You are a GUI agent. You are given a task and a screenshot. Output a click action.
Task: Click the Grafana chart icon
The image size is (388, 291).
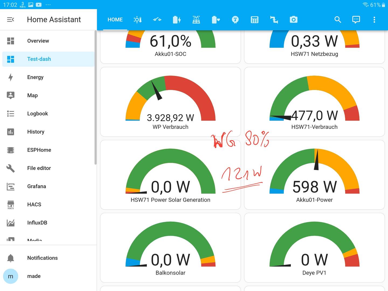(x=11, y=186)
